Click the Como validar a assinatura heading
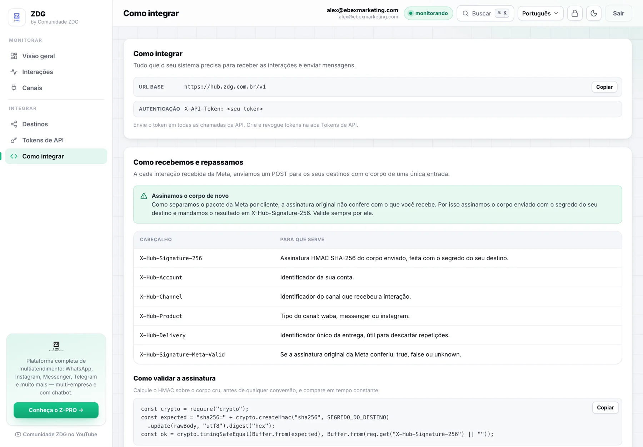Screen dimensions: 643x447 pyautogui.click(x=174, y=378)
